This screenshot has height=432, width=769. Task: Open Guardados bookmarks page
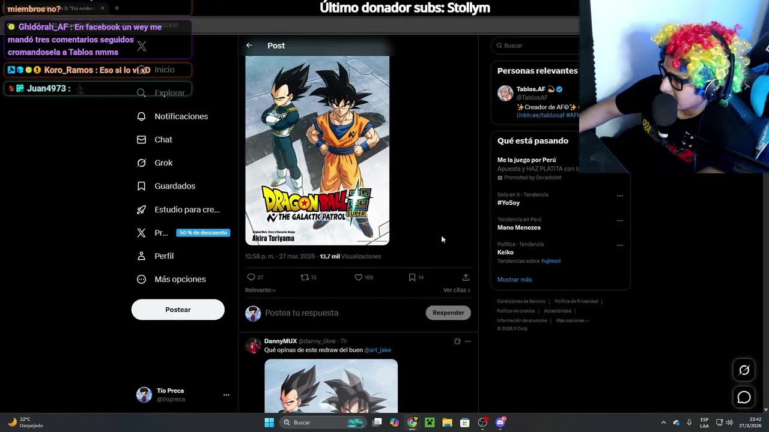pos(166,186)
